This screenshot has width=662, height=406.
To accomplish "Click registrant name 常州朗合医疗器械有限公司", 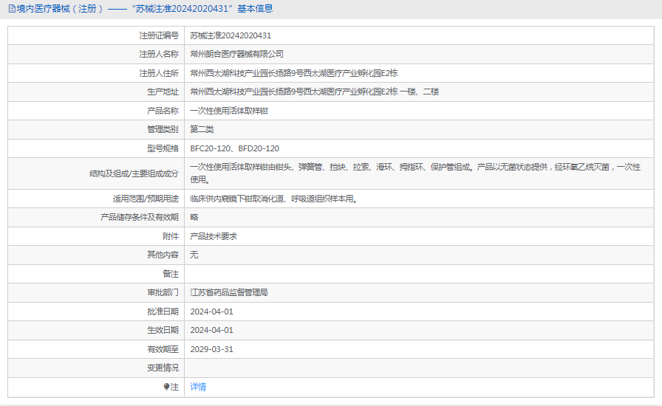I will tap(237, 54).
